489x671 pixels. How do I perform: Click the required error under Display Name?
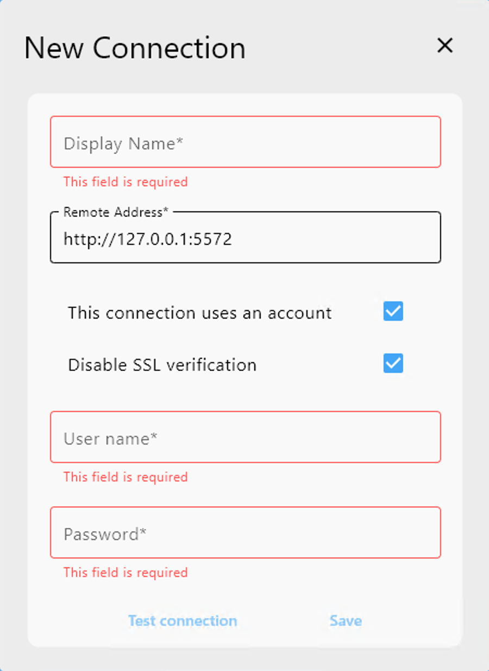pos(125,182)
